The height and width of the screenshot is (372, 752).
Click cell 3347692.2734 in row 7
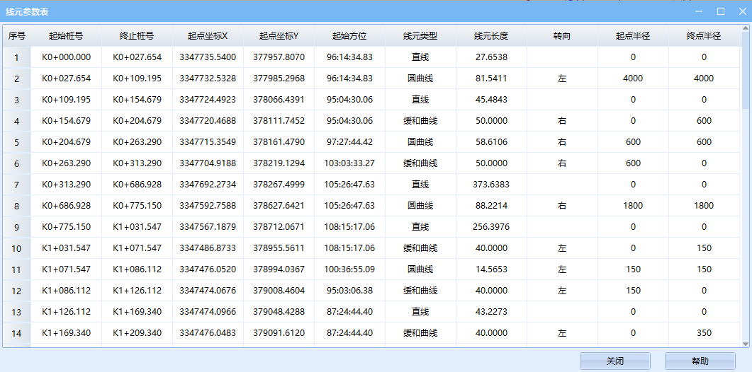pyautogui.click(x=208, y=185)
